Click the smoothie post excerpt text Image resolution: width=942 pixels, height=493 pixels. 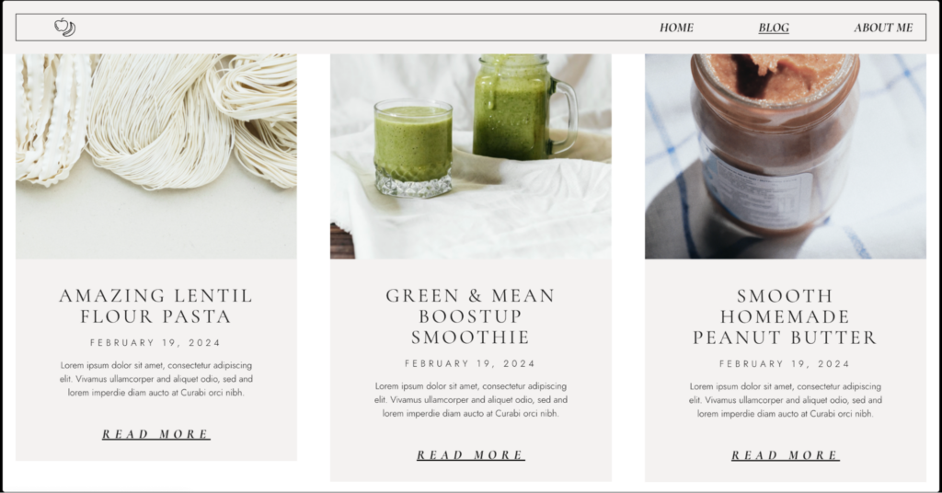tap(470, 400)
